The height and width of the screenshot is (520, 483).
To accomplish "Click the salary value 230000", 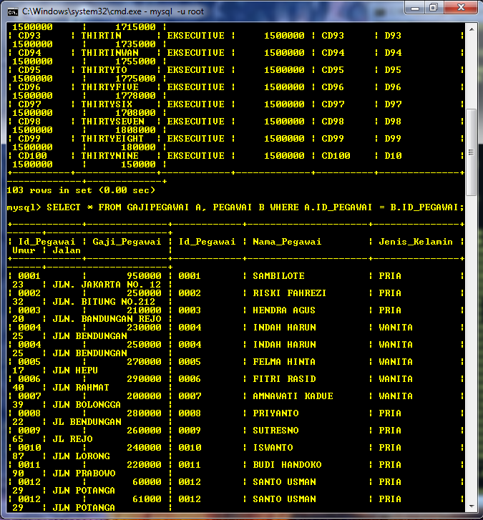I will 144,328.
